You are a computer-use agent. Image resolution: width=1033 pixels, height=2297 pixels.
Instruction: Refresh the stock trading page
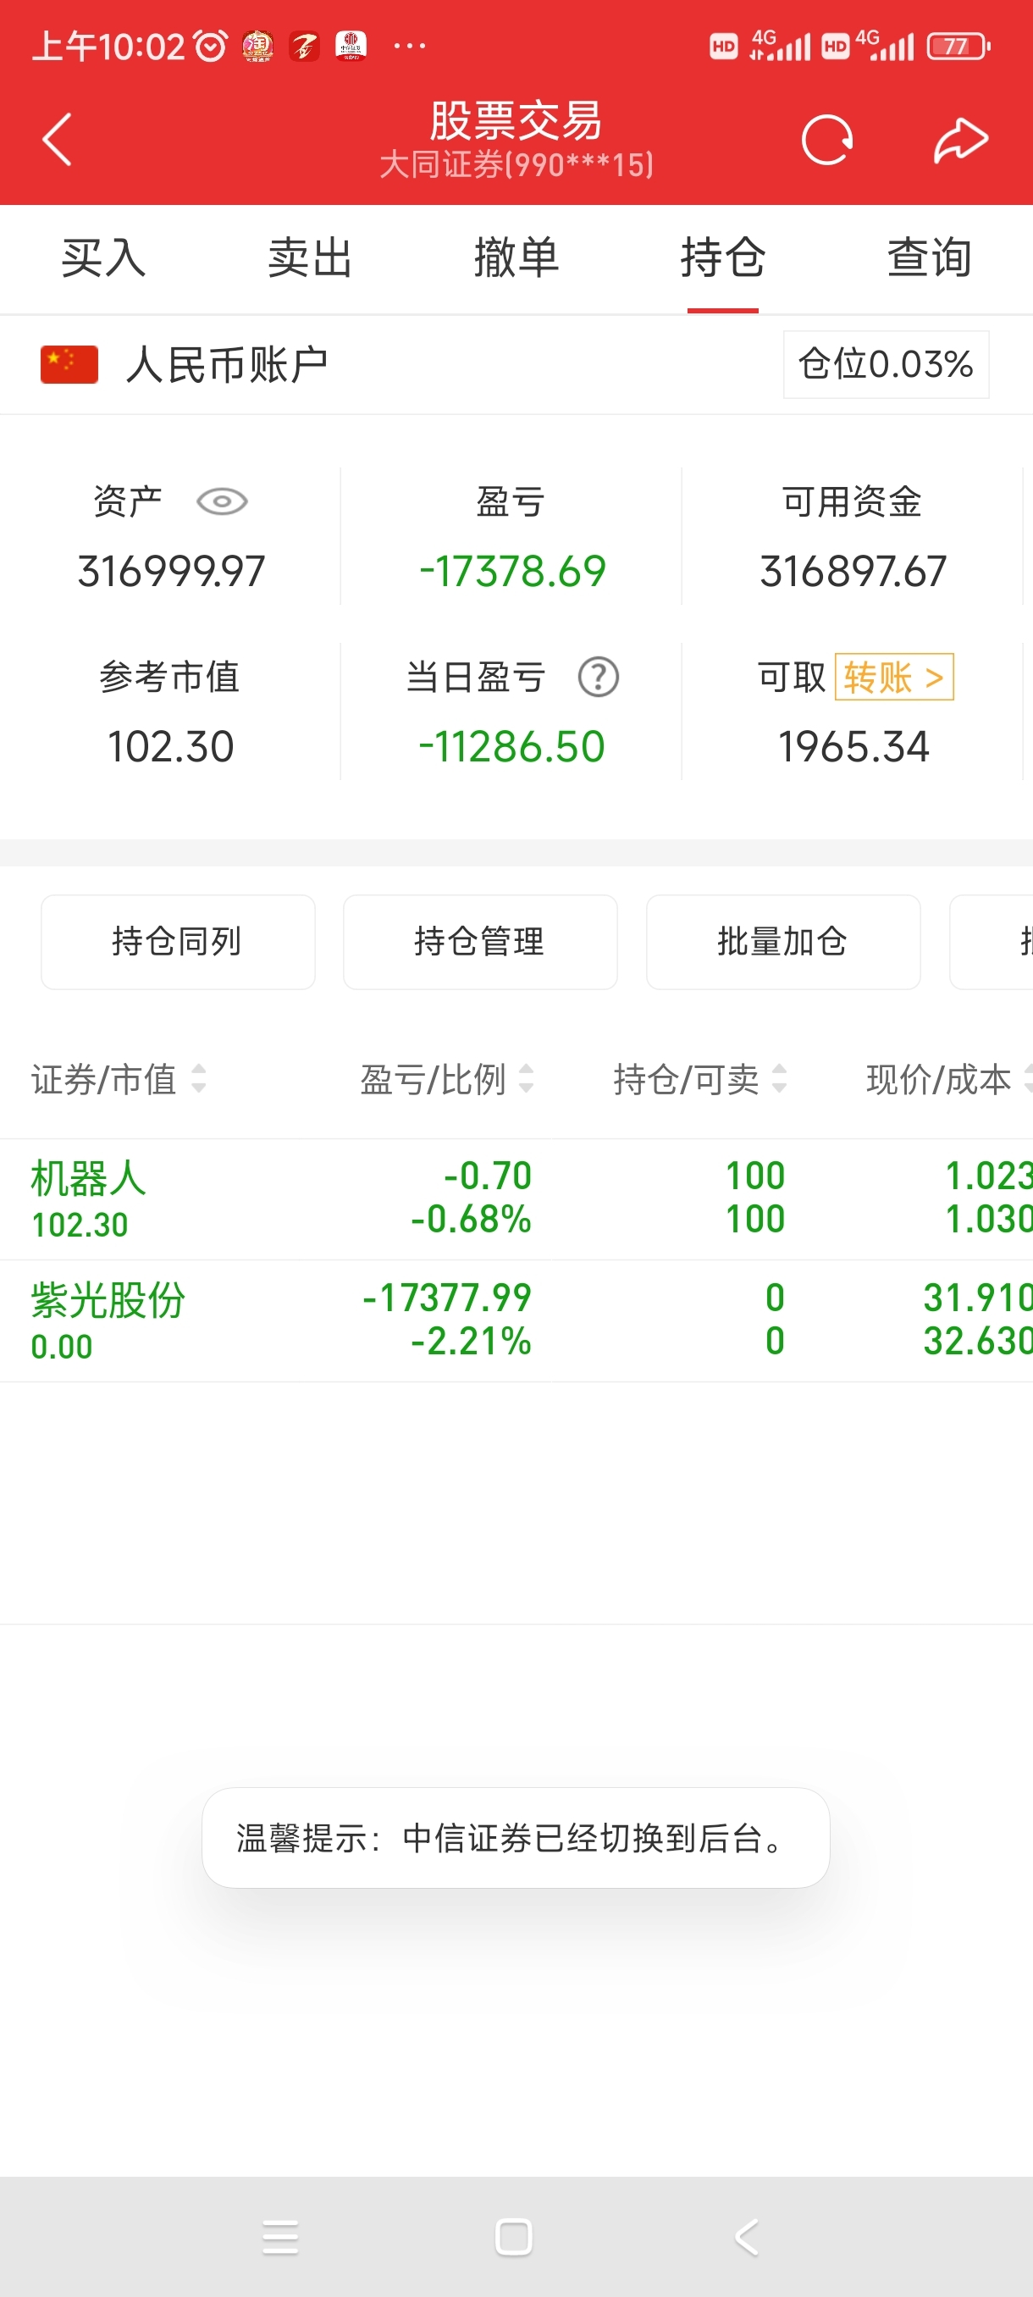(826, 140)
